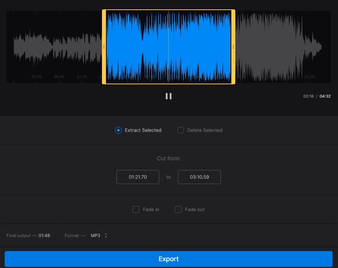338x268 pixels.
Task: Click the selected blue waveform region
Action: (198, 47)
